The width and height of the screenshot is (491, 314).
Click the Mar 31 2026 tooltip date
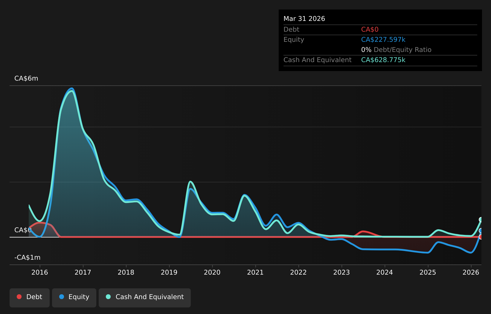304,19
